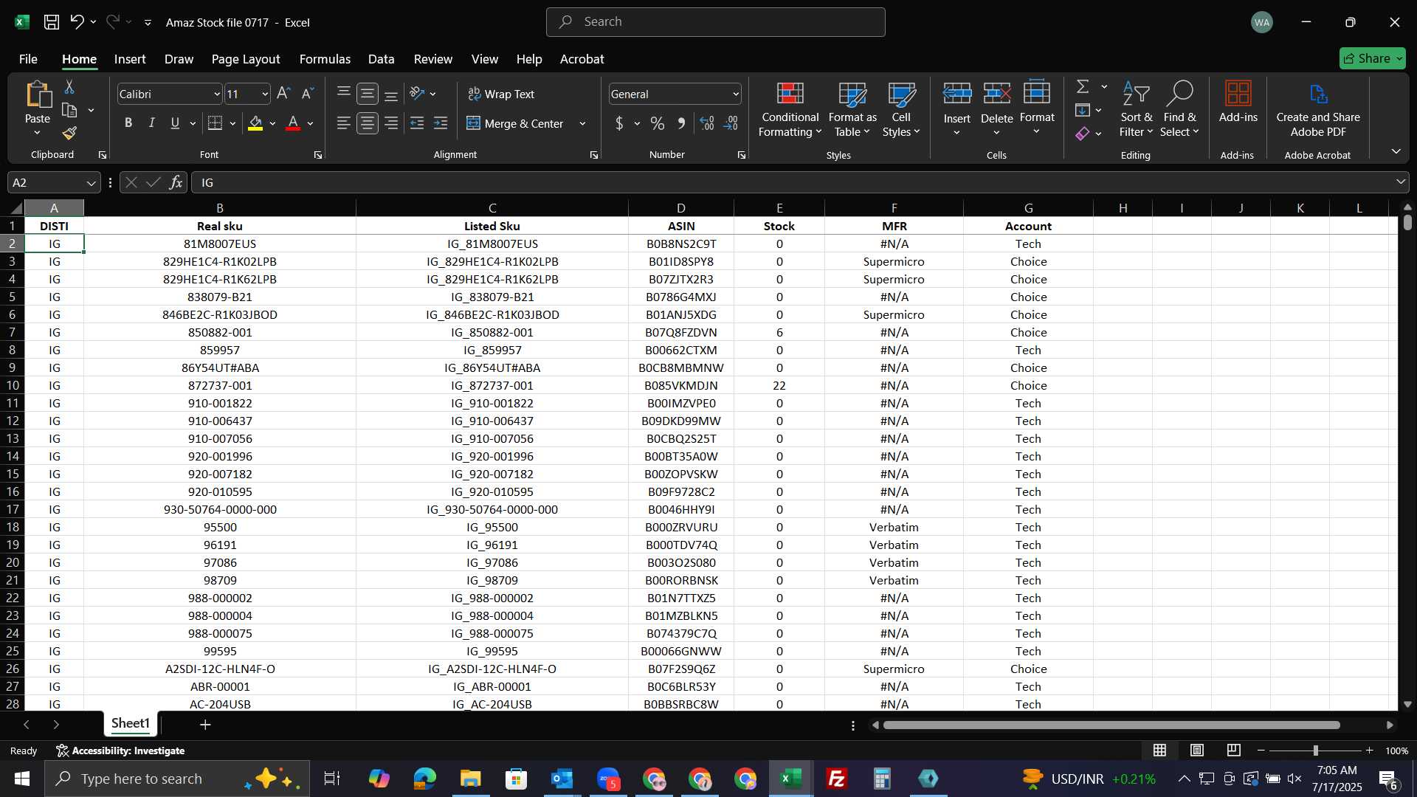This screenshot has width=1417, height=797.
Task: Click the Save icon in title bar
Action: 51,22
